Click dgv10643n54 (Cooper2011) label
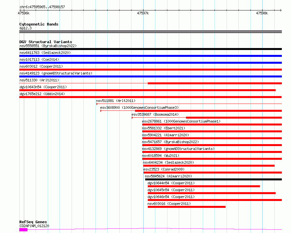The width and height of the screenshot is (291, 233). 43,87
